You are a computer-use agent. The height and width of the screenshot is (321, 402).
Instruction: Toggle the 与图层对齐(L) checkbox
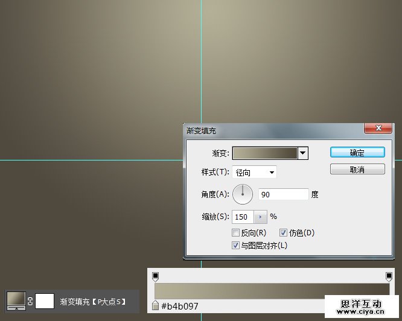pyautogui.click(x=235, y=246)
